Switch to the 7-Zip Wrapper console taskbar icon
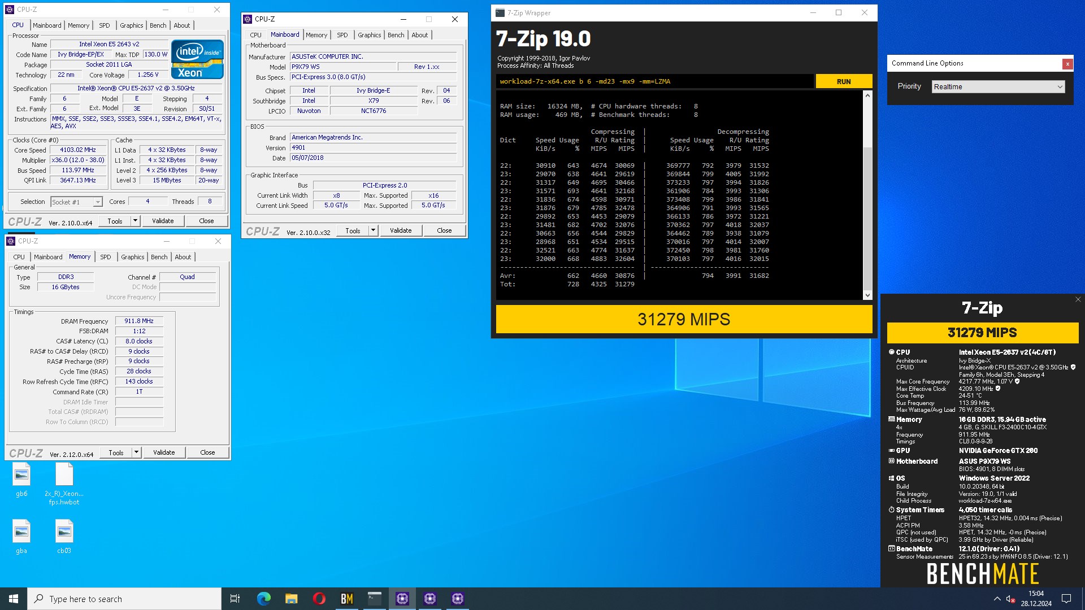The height and width of the screenshot is (610, 1085). click(374, 599)
